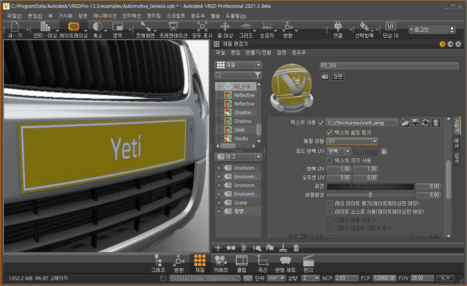This screenshot has width=467, height=286.
Task: Toggle the 단순 UI icon
Action: pos(390,26)
